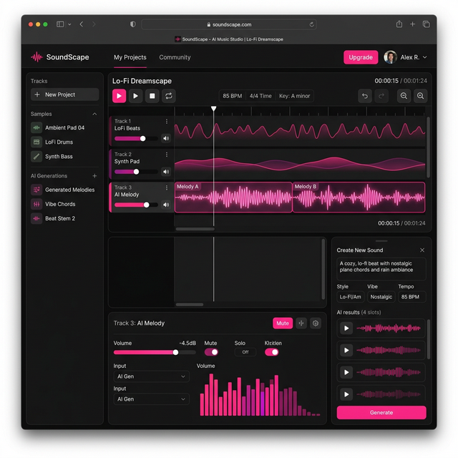This screenshot has width=458, height=458.
Task: Click the SoundScape logo
Action: [60, 57]
